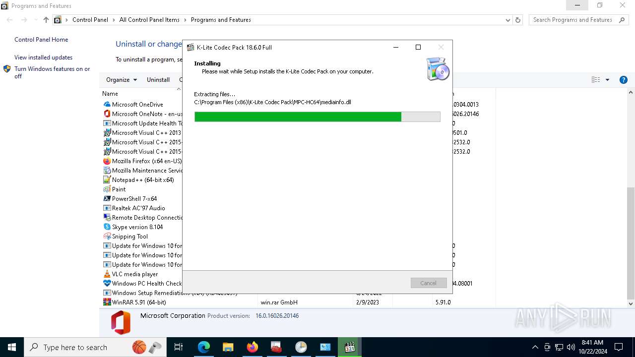Open Control Panel Home link

coord(41,40)
